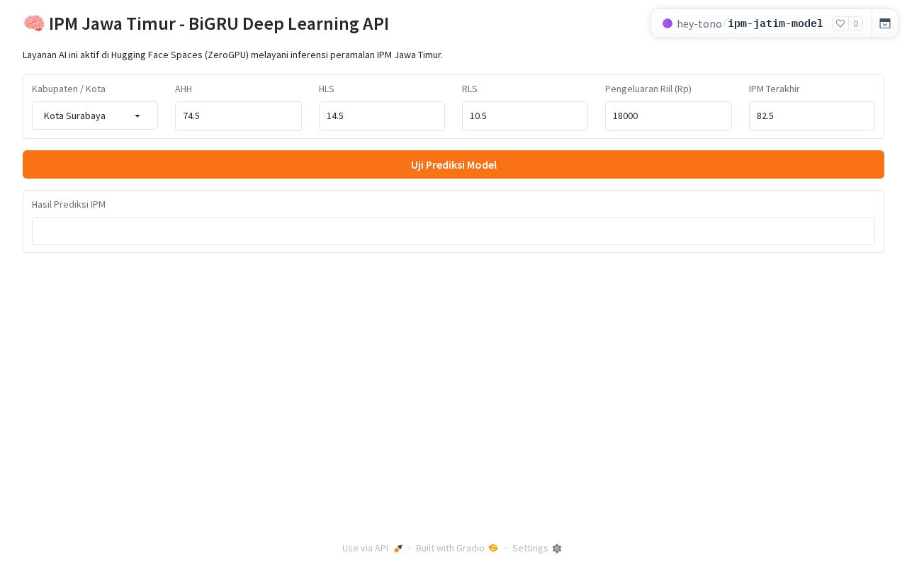Click the IPM Terakhir input field
Image resolution: width=907 pixels, height=567 pixels.
pos(812,116)
